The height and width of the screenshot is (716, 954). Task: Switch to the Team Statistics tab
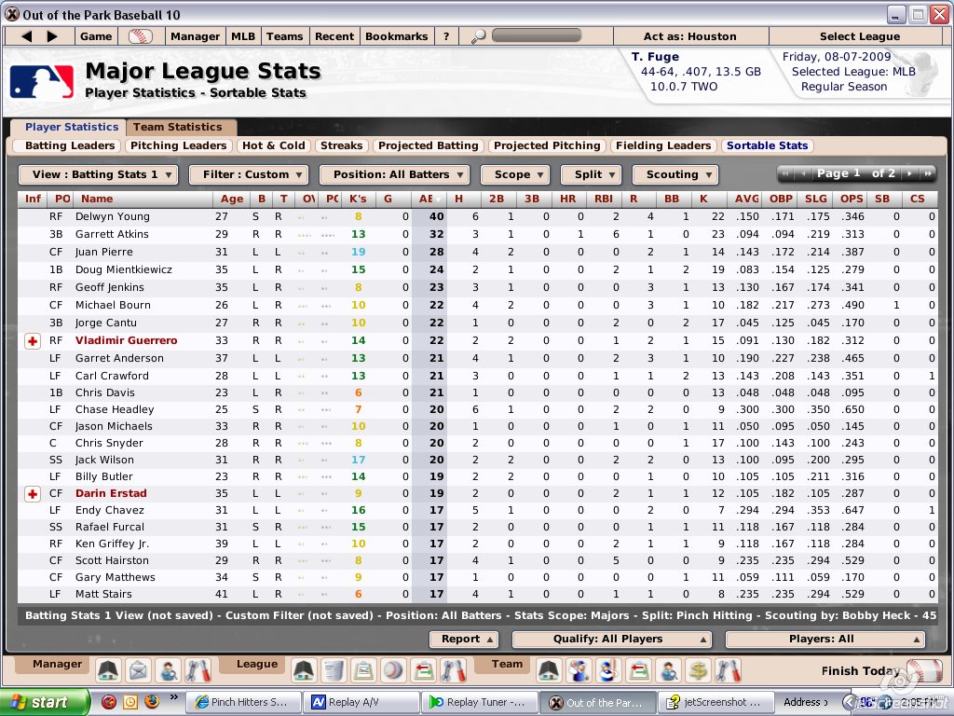(177, 127)
